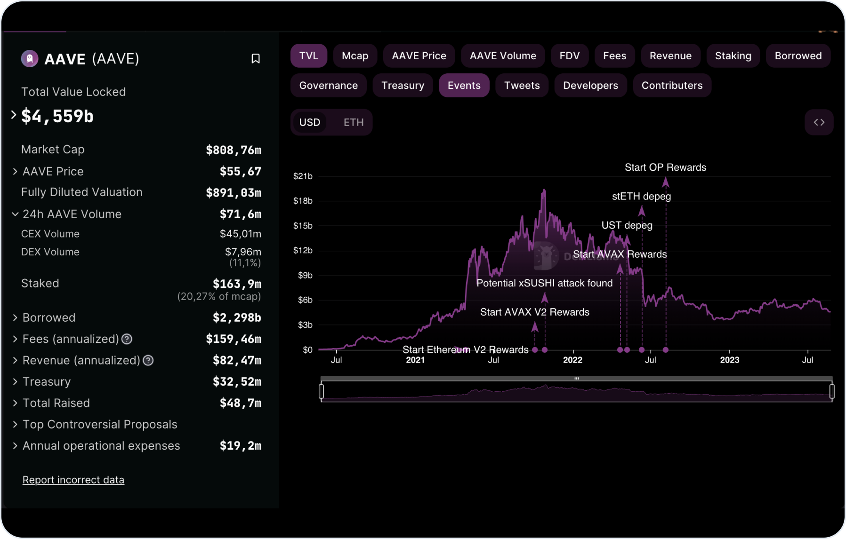Expand the Fees (annualized) row
This screenshot has width=846, height=539.
15,339
